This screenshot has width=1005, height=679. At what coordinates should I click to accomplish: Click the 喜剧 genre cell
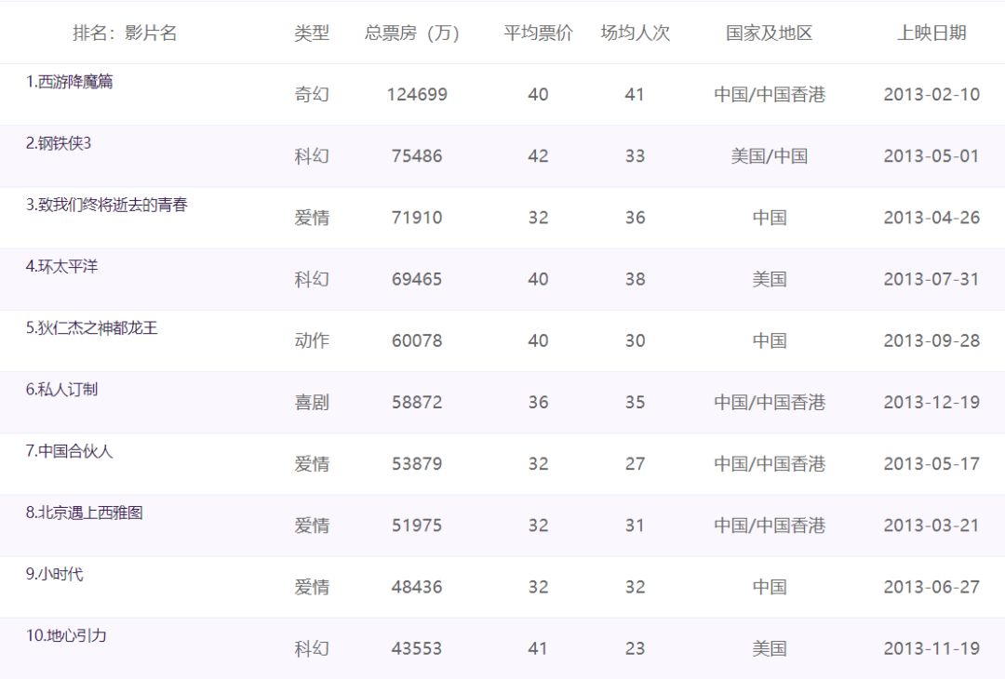(312, 403)
